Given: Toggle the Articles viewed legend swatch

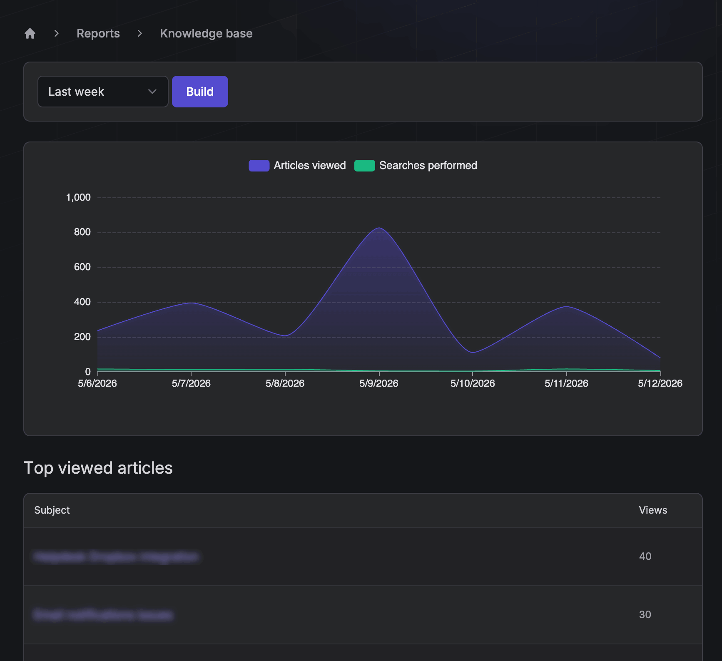Looking at the screenshot, I should click(x=259, y=166).
